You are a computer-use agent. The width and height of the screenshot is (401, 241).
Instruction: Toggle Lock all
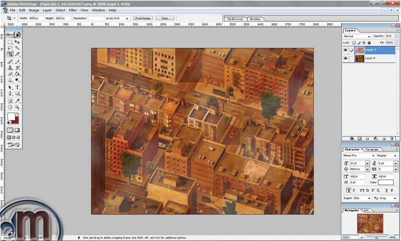369,43
